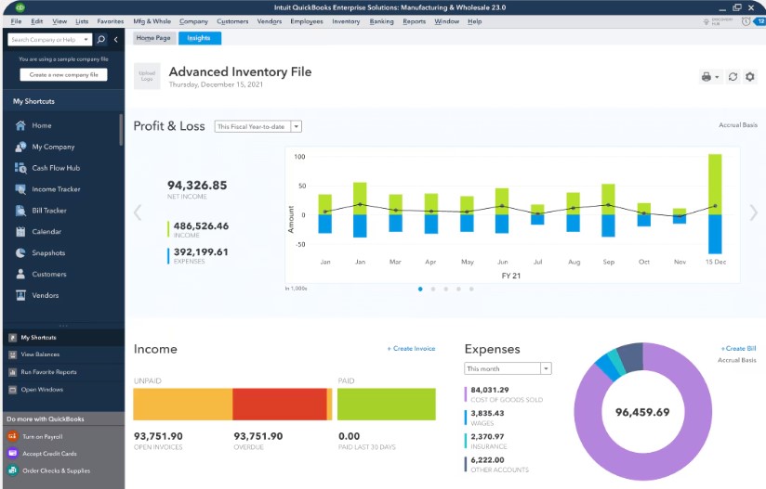Collapse the left sidebar with arrow

116,40
